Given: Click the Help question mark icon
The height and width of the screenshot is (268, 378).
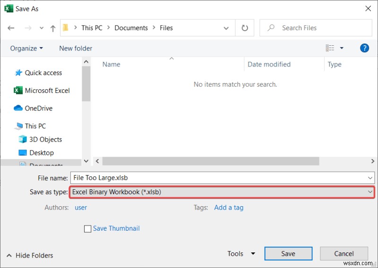Looking at the screenshot, I should (364, 48).
